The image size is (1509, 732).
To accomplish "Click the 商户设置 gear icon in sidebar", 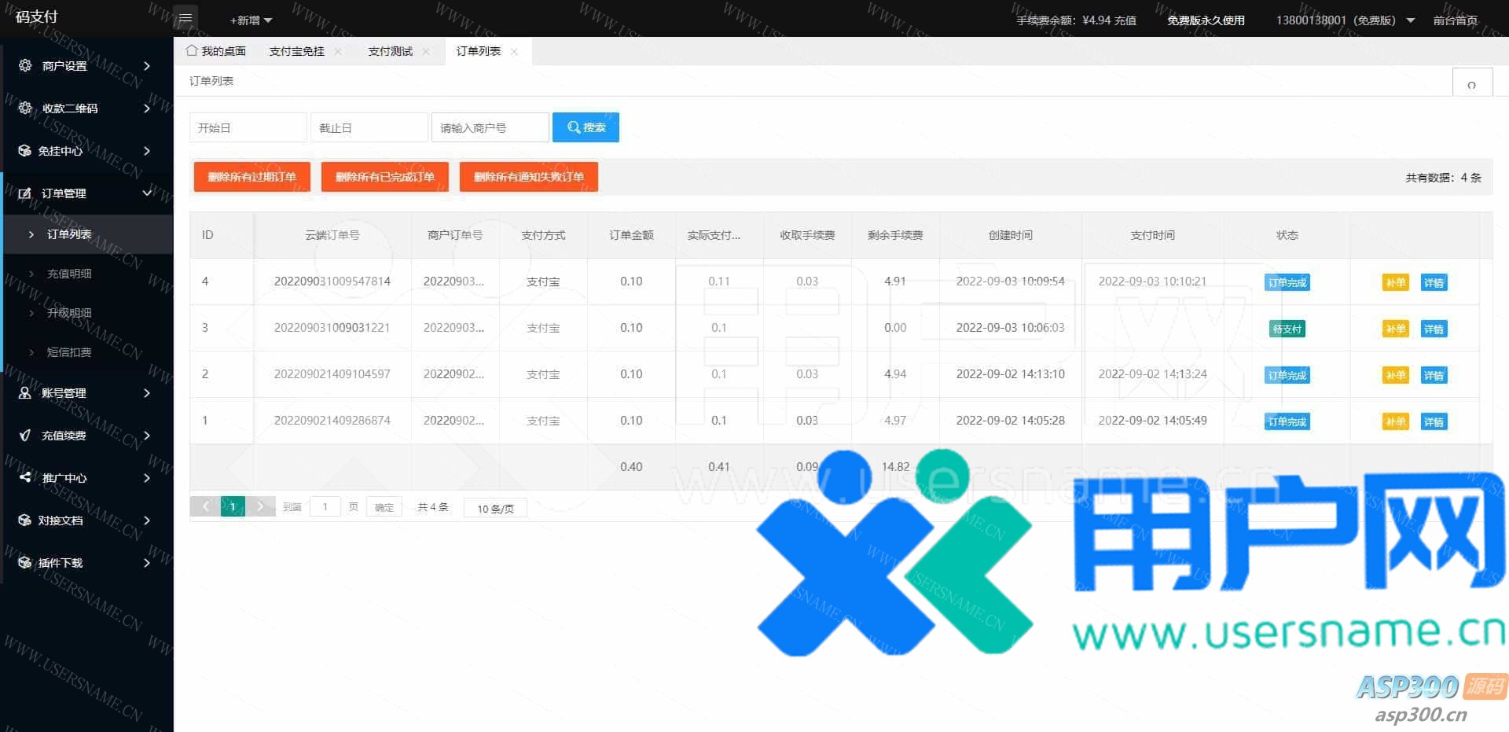I will pos(25,65).
